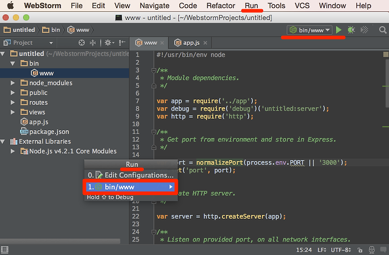The height and width of the screenshot is (255, 389).
Task: Open inspection profile hector icon in status bar
Action: click(x=372, y=250)
